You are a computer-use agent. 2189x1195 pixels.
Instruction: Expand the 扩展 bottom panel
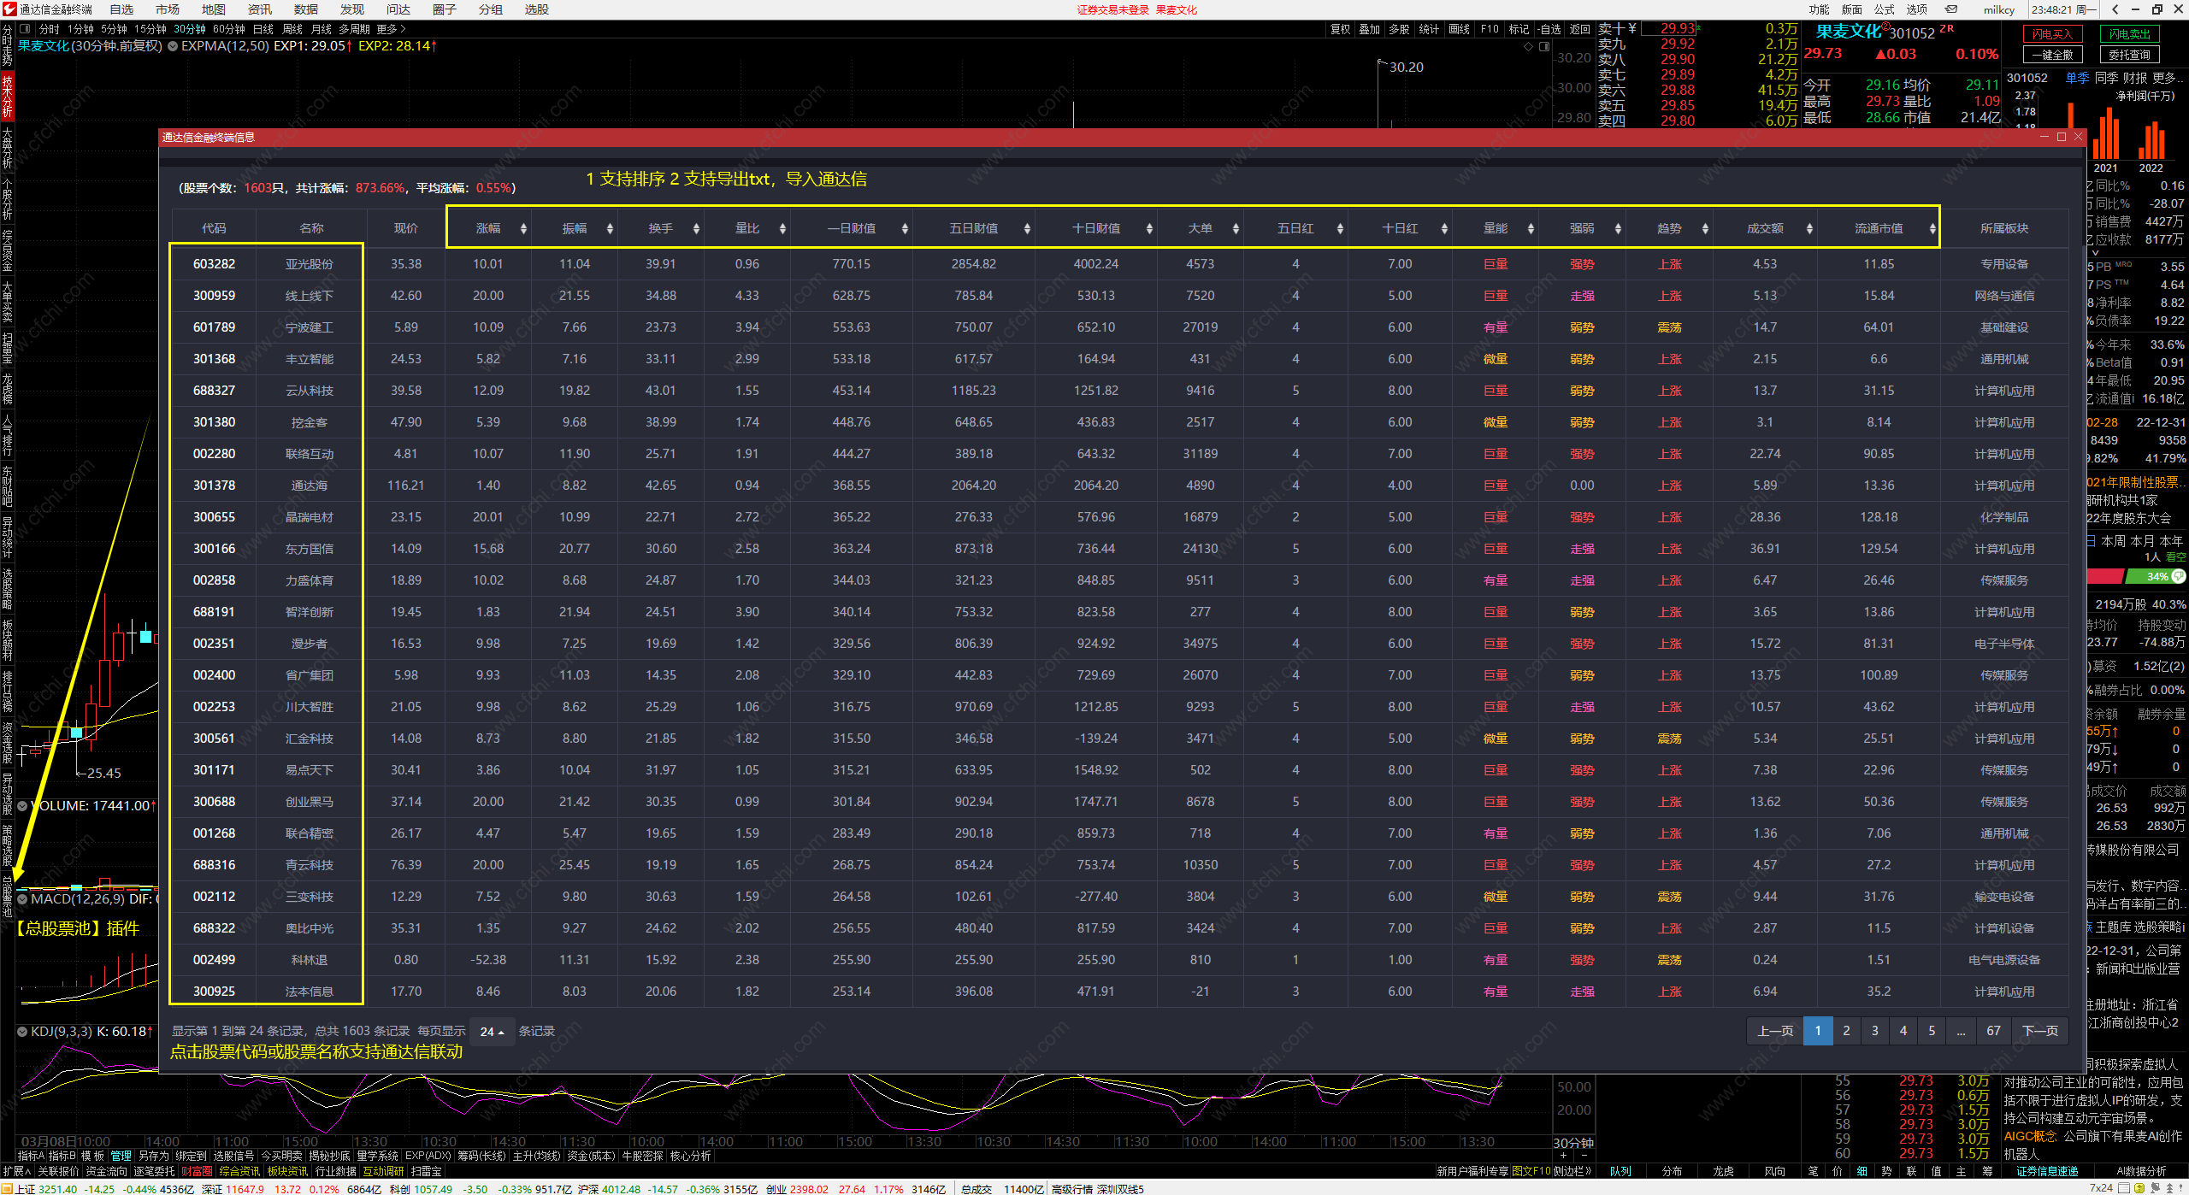(x=15, y=1171)
